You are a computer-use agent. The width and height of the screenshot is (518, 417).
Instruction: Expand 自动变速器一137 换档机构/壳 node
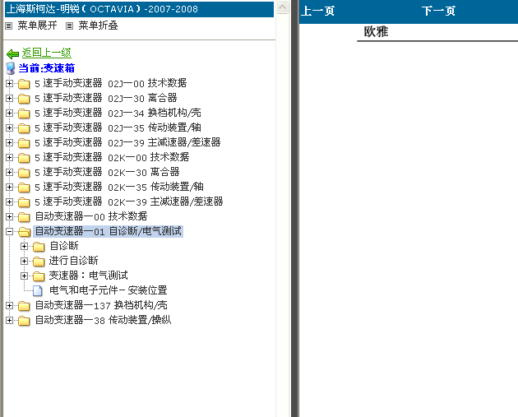click(x=10, y=305)
